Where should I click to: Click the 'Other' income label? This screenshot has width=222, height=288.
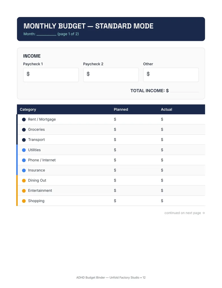148,64
